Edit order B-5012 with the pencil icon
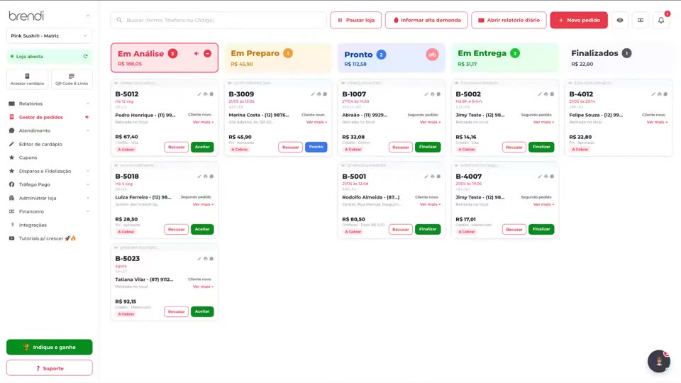Viewport: 681px width, 383px height. pos(199,94)
